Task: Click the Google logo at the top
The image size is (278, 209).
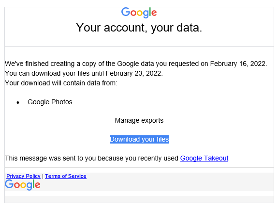Action: 139,13
